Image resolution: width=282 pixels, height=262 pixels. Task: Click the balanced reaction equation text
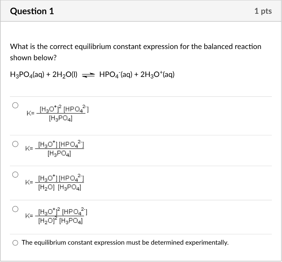pos(92,74)
